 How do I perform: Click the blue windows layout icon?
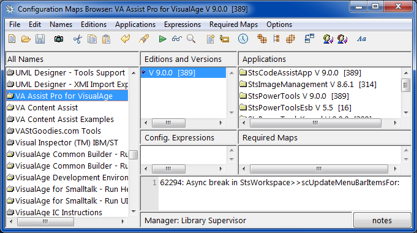pyautogui.click(x=309, y=39)
